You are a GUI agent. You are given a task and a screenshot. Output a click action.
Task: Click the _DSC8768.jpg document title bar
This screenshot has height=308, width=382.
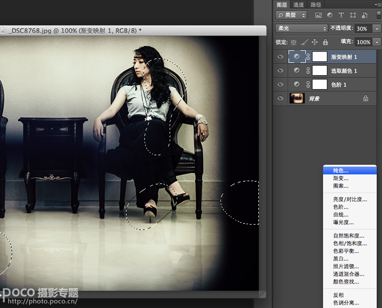[x=133, y=31]
